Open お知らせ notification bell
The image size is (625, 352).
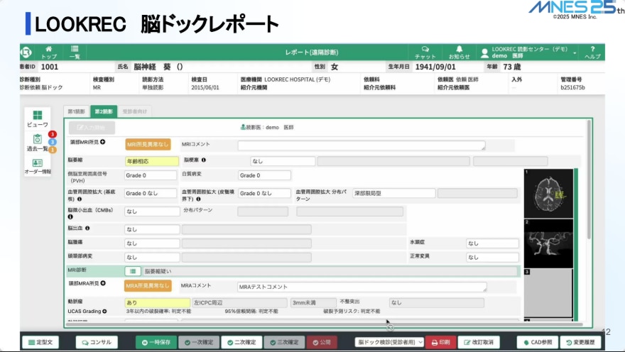[x=460, y=53]
